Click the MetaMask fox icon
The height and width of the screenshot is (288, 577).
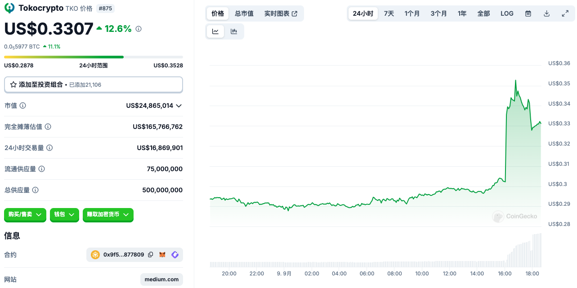coord(162,255)
